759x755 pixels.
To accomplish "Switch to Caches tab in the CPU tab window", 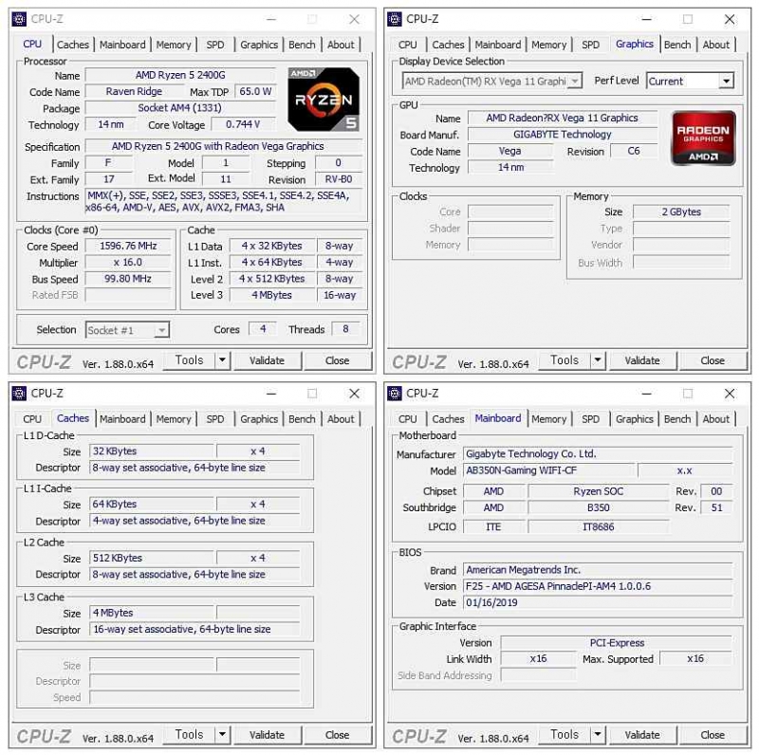I will click(x=73, y=45).
